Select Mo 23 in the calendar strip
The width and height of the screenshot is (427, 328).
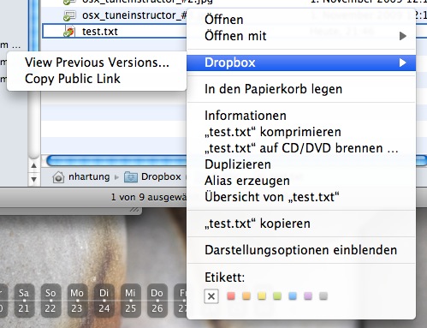(77, 301)
